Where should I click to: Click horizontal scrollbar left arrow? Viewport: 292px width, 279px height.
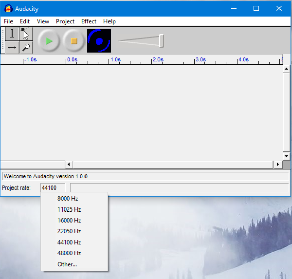(x=69, y=165)
